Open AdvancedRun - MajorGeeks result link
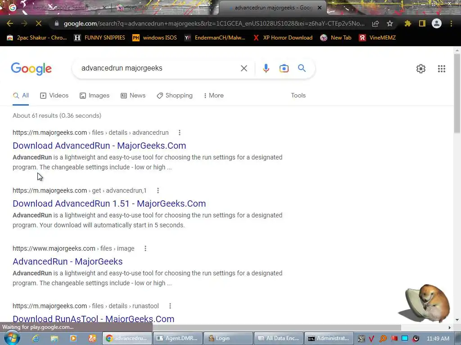This screenshot has width=461, height=345. coord(68,262)
